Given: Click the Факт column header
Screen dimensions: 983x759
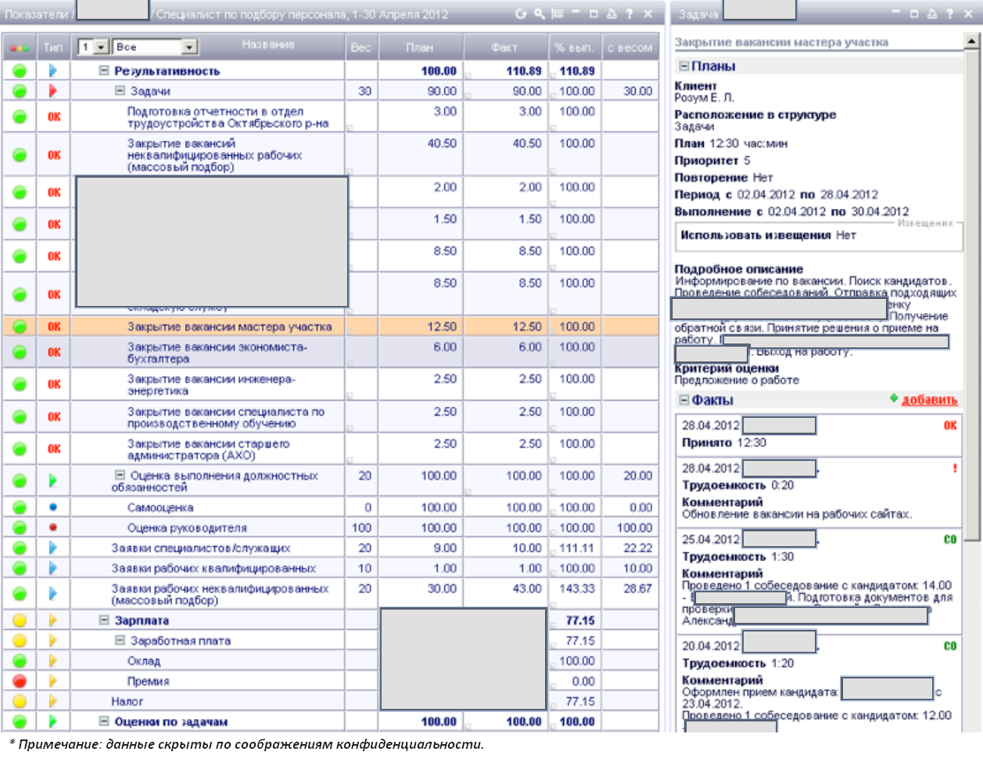Looking at the screenshot, I should (505, 48).
